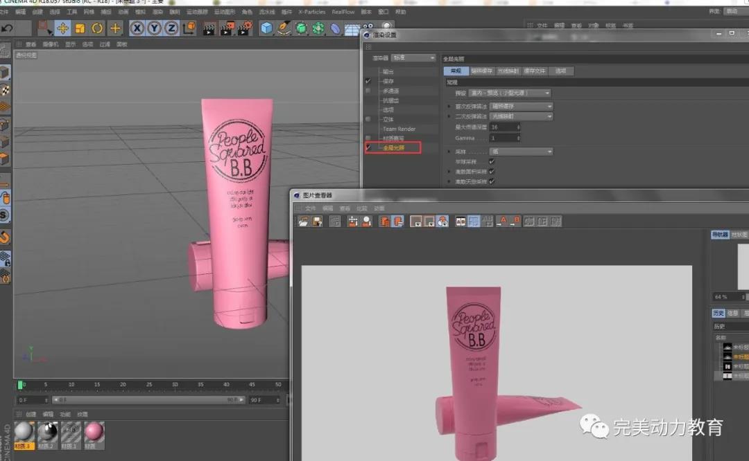
Task: Select the pink material swatch
Action: pyautogui.click(x=93, y=432)
